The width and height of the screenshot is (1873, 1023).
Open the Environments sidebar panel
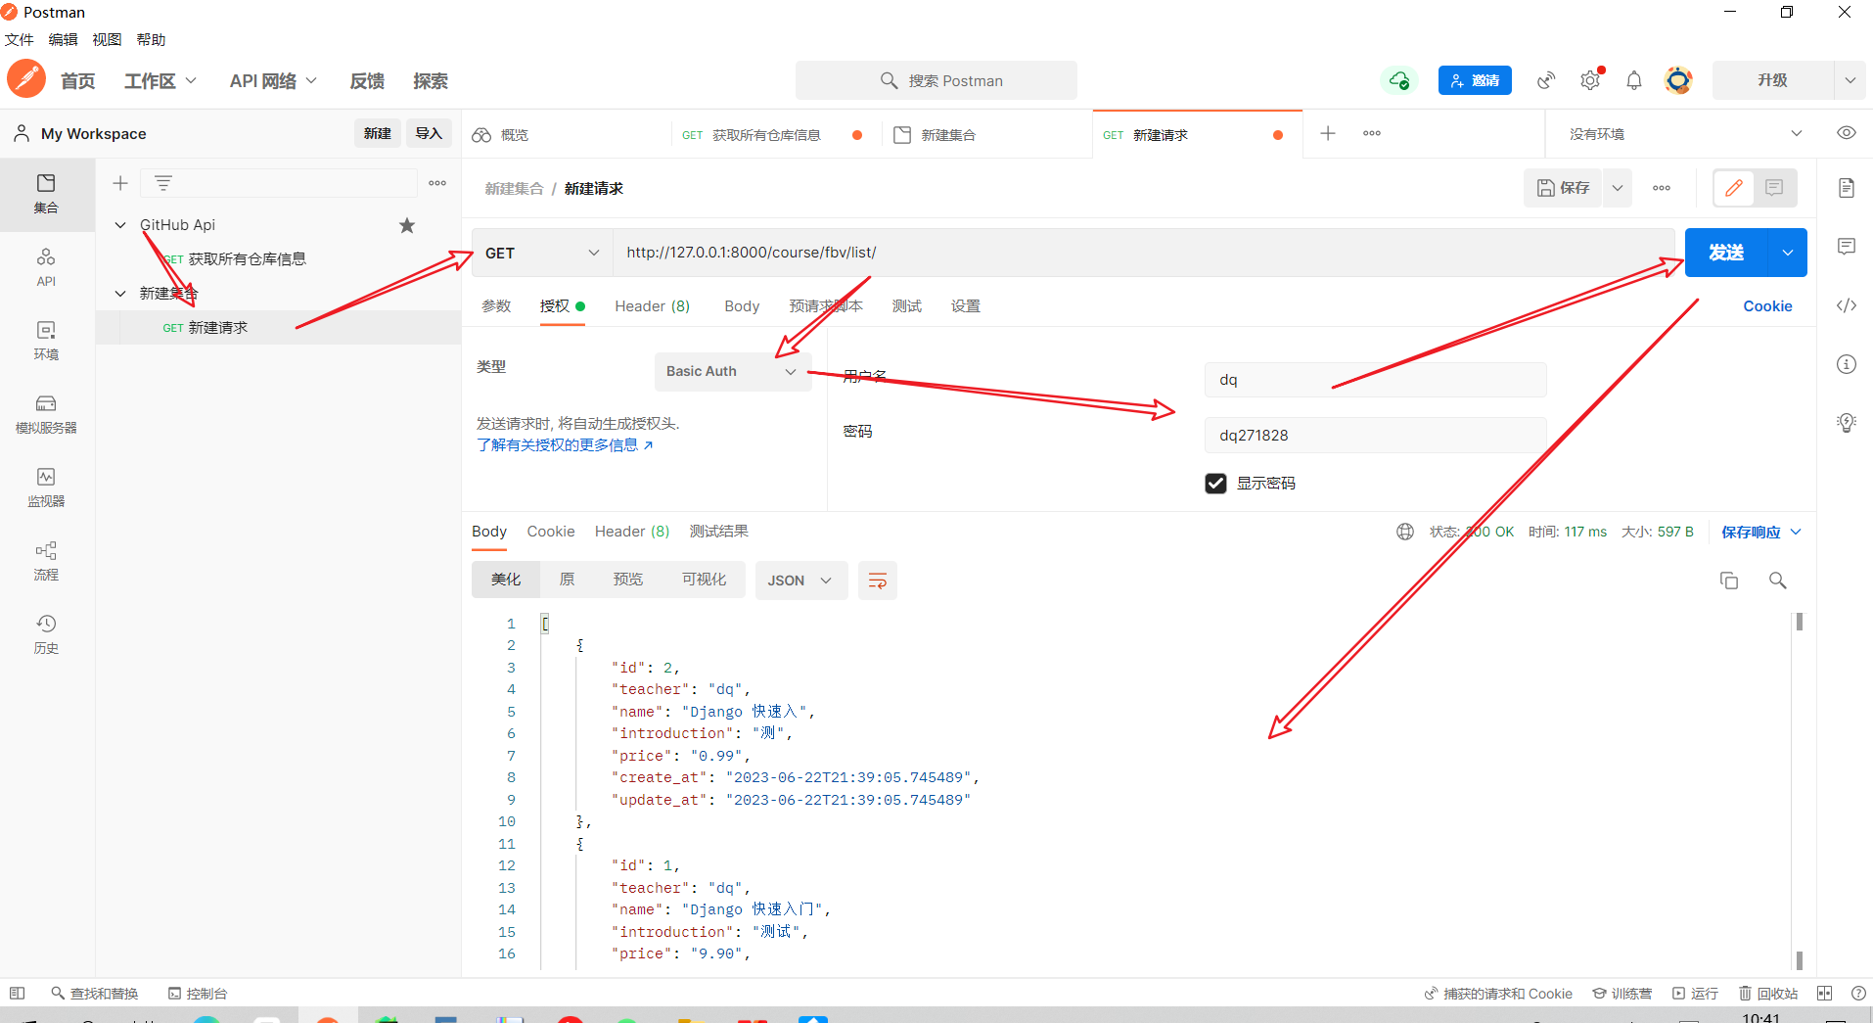46,341
